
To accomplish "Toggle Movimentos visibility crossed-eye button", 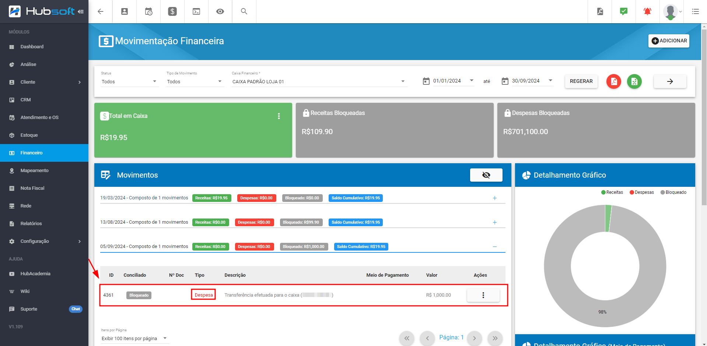I will click(x=486, y=175).
